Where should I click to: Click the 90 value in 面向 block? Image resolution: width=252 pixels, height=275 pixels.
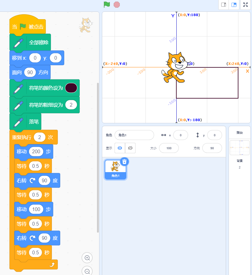click(x=30, y=72)
